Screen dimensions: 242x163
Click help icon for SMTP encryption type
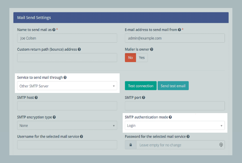[54, 117]
